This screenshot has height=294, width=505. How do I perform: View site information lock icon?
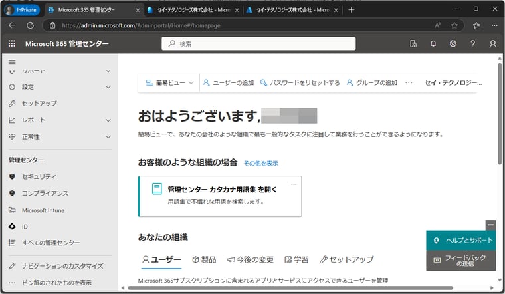coord(52,25)
